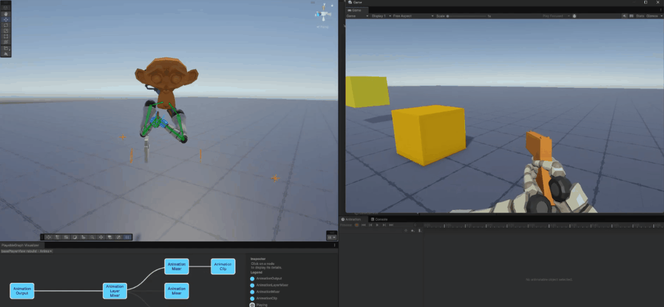Viewport: 664px width, 307px height.
Task: Click the highlighted blue icon in the Scene bottom overlay
Action: click(128, 237)
